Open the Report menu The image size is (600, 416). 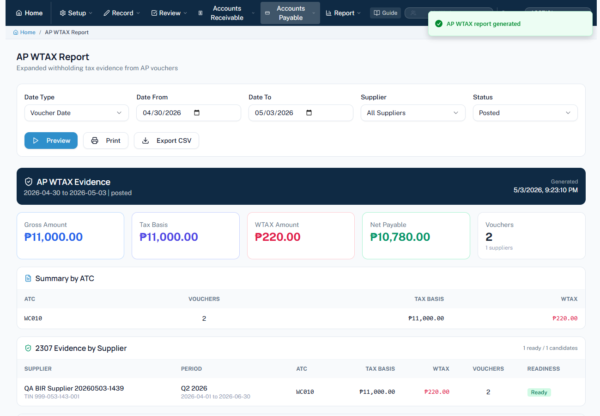[x=343, y=13]
